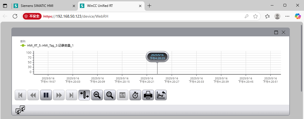Click time axis label 下午4:20:09

98,82
